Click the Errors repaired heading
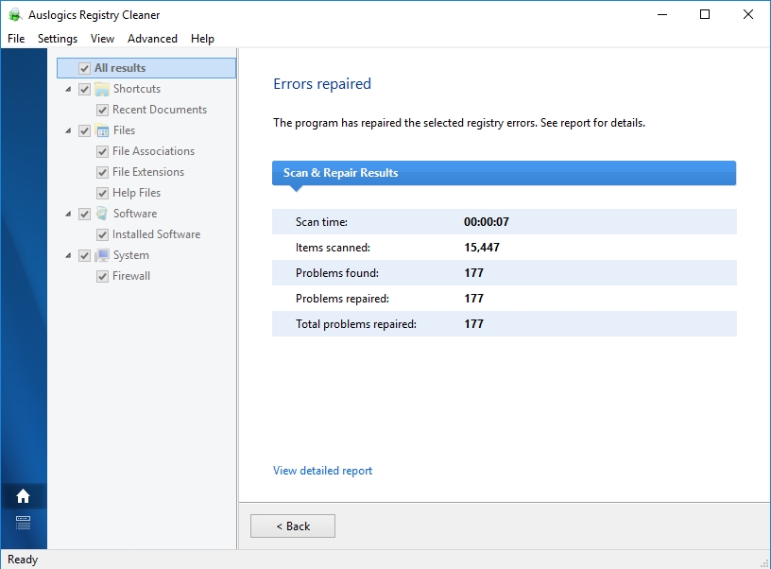This screenshot has height=569, width=771. point(322,83)
